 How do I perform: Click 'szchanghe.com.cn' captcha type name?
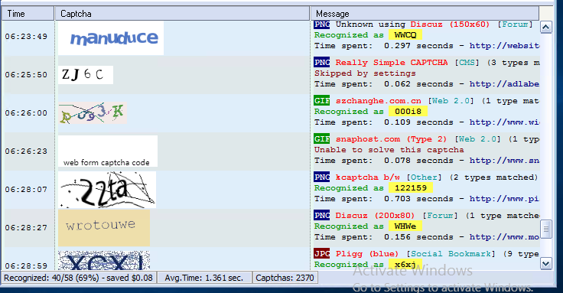[x=379, y=101]
